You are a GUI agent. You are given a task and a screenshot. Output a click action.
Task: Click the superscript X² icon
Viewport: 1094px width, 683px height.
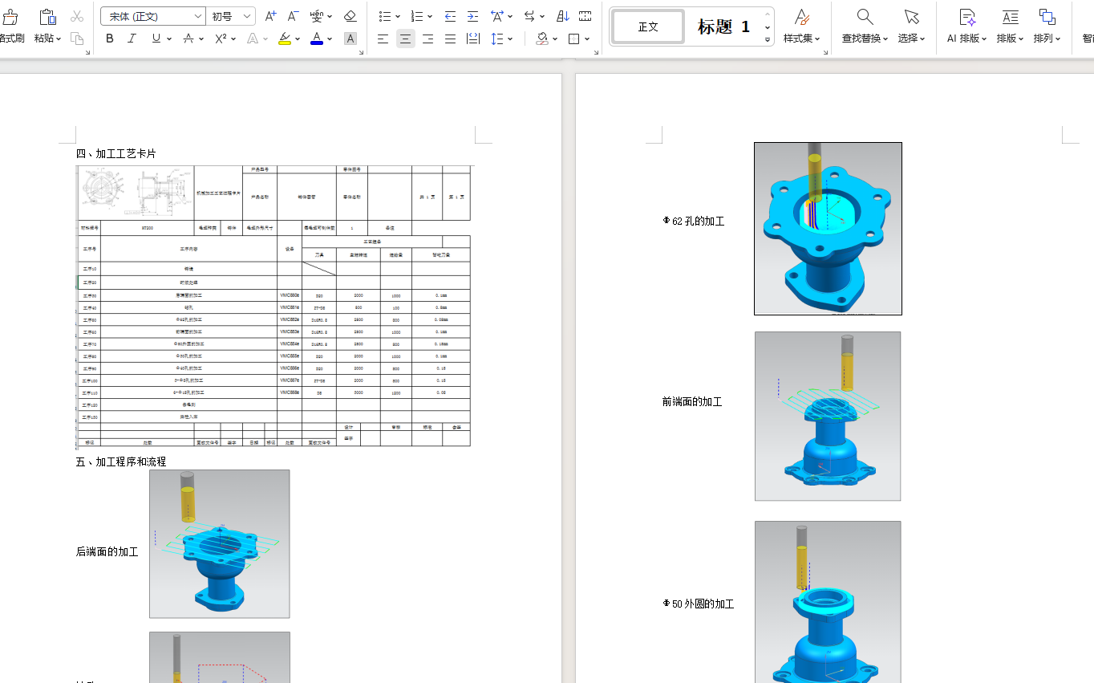(221, 39)
